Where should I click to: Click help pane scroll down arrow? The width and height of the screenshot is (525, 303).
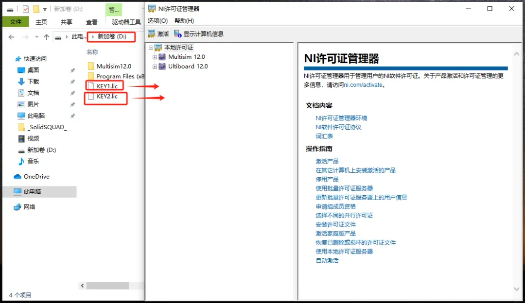click(x=516, y=289)
